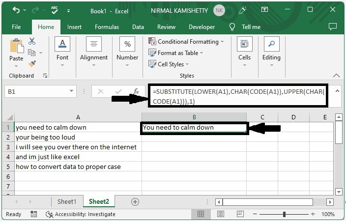The width and height of the screenshot is (346, 222).
Task: Click the Undo arrow icon
Action: (x=16, y=10)
